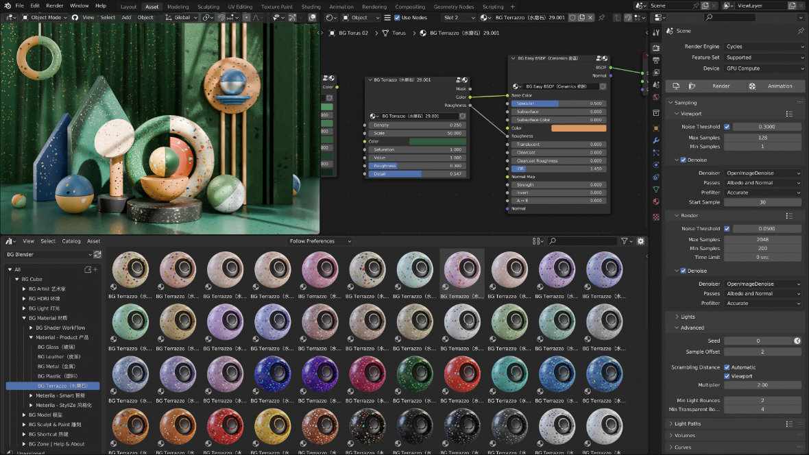Open the Material properties tab icon

656,201
